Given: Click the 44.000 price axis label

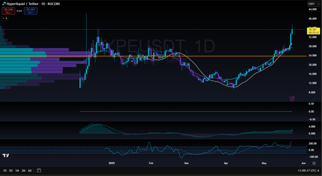Looking at the screenshot, I should tap(312, 9).
